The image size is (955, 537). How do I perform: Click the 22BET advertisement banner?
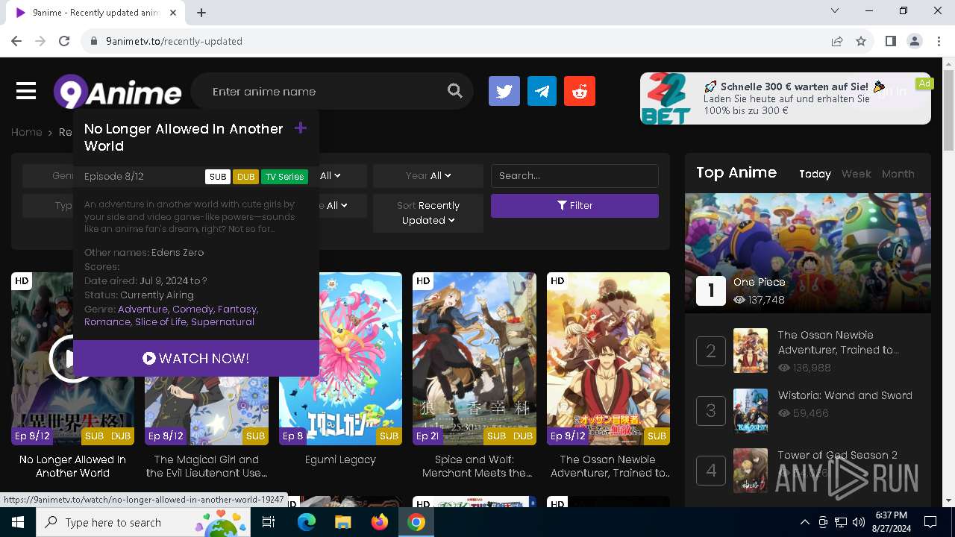[x=786, y=98]
